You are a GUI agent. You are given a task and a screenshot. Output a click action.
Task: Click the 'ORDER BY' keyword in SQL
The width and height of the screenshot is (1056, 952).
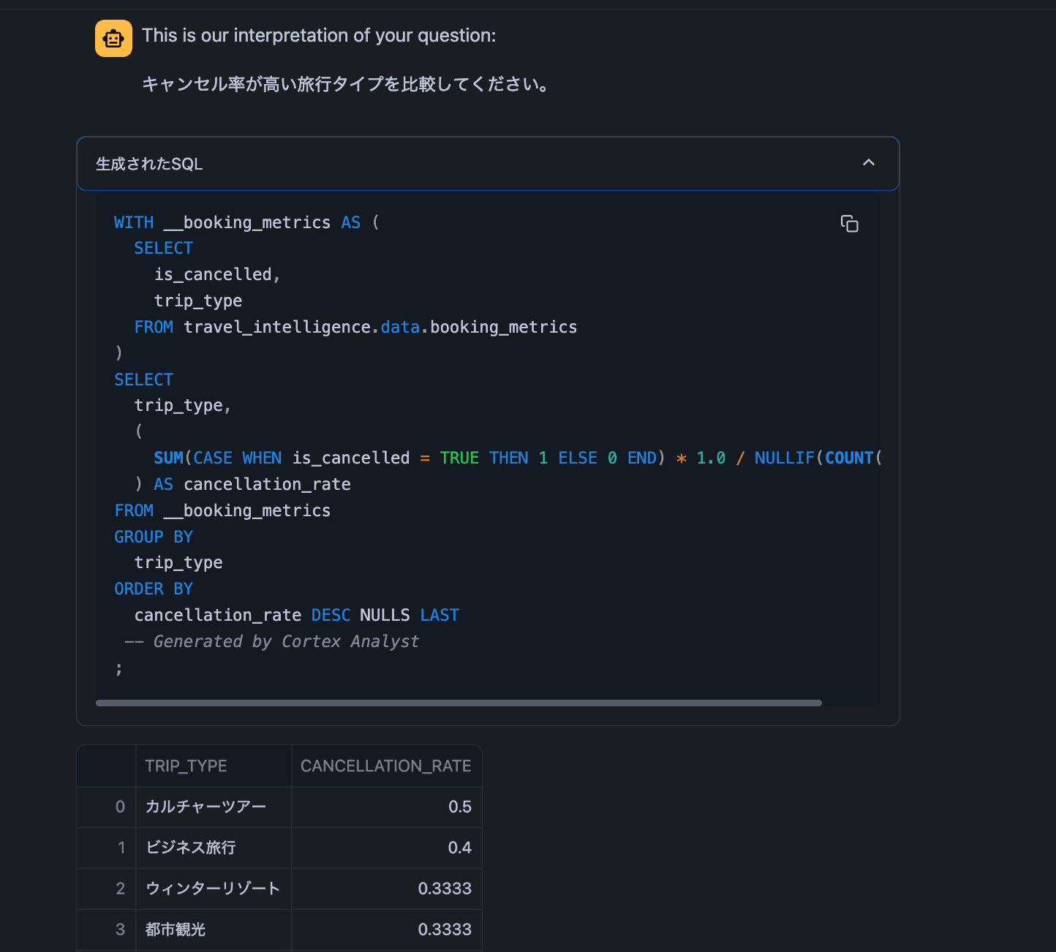coord(154,589)
